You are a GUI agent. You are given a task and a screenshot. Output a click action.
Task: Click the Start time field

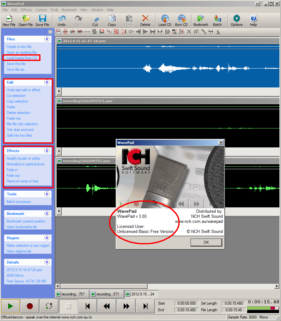tap(186, 303)
